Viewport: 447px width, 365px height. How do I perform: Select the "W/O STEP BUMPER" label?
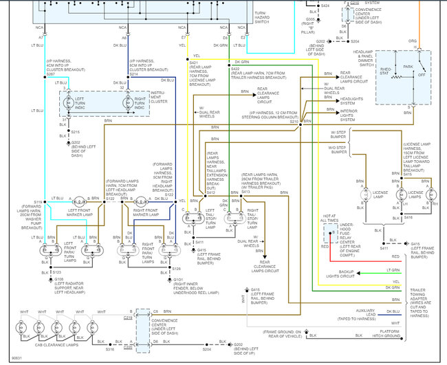click(x=337, y=150)
